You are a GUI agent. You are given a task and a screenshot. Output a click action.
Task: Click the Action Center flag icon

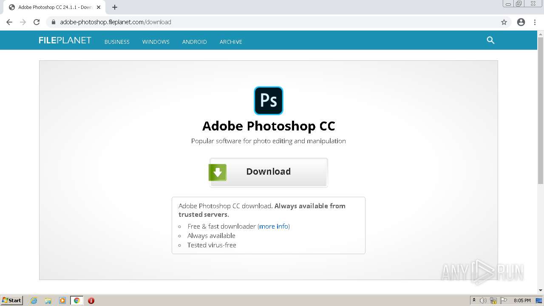(x=504, y=300)
